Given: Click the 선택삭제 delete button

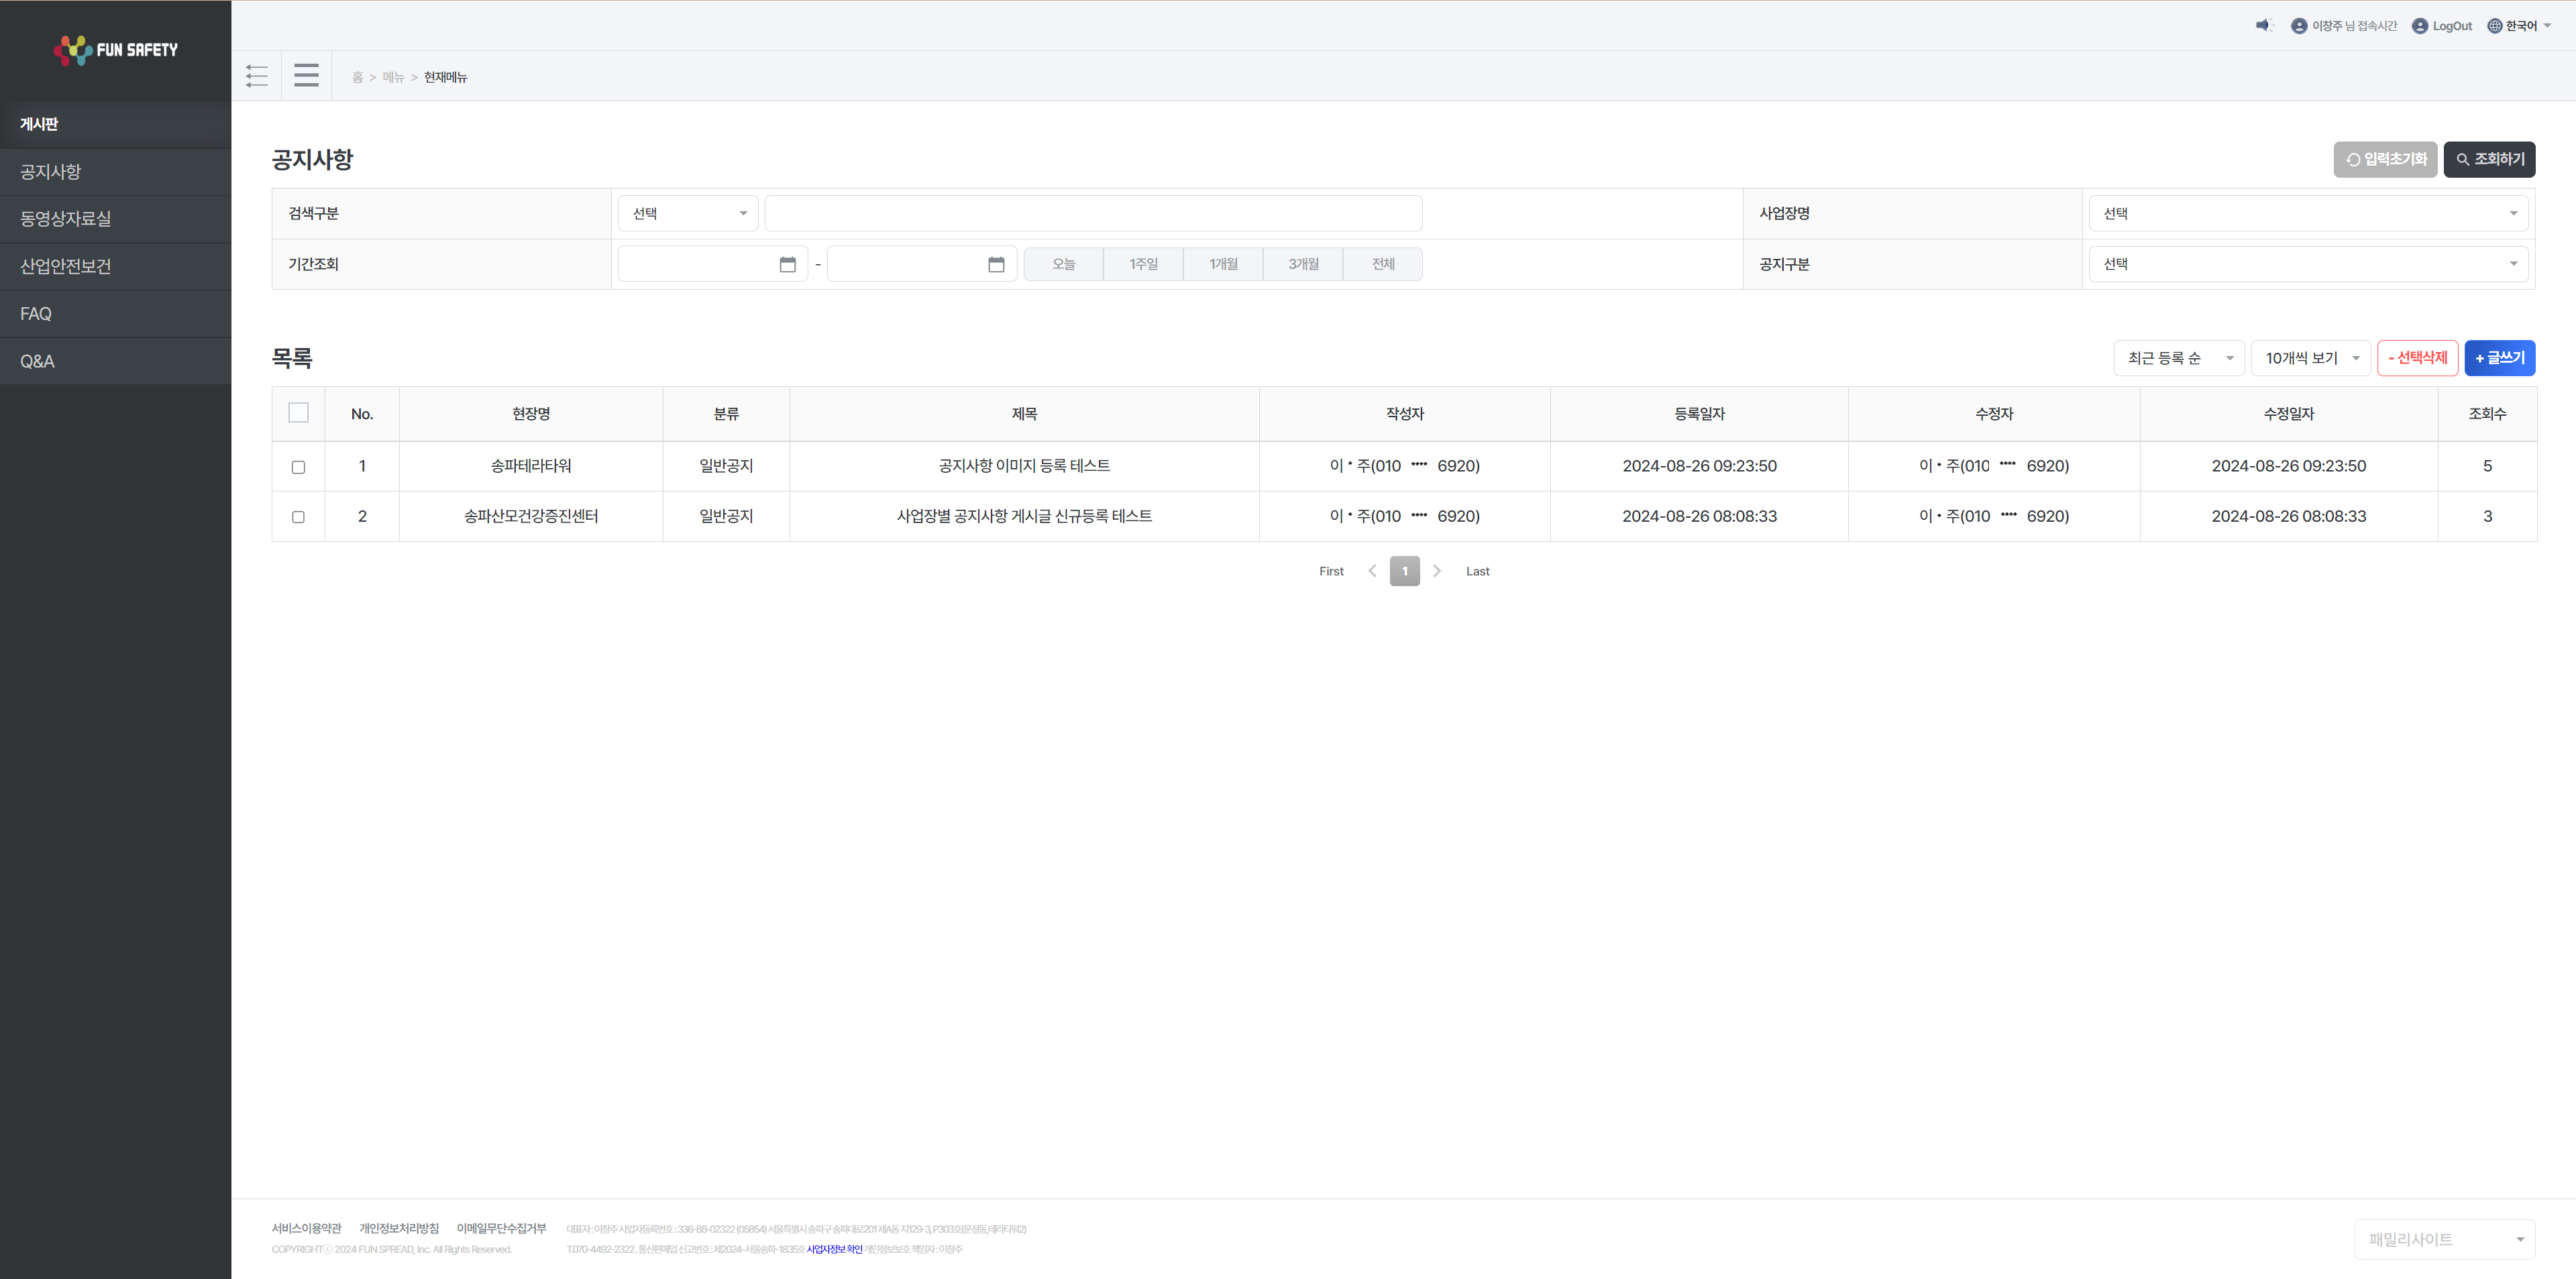Looking at the screenshot, I should [x=2417, y=358].
